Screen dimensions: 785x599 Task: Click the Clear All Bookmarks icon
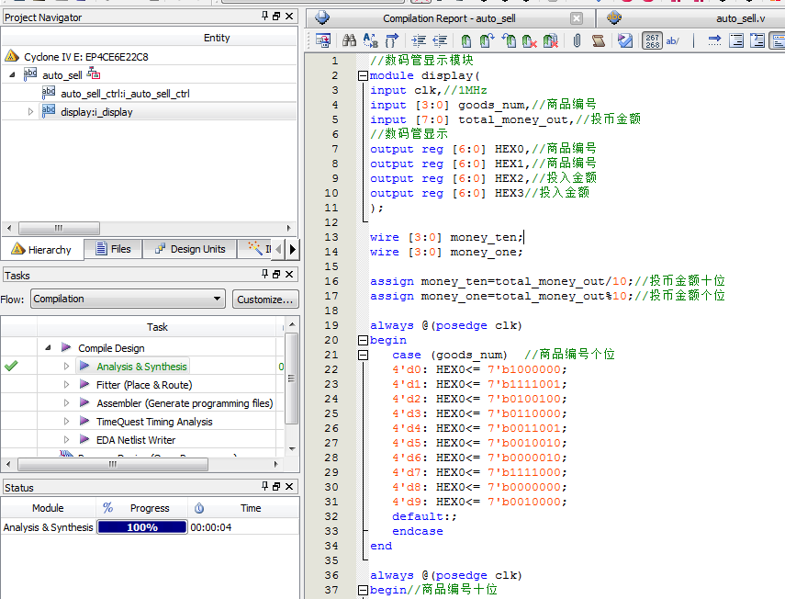point(550,40)
